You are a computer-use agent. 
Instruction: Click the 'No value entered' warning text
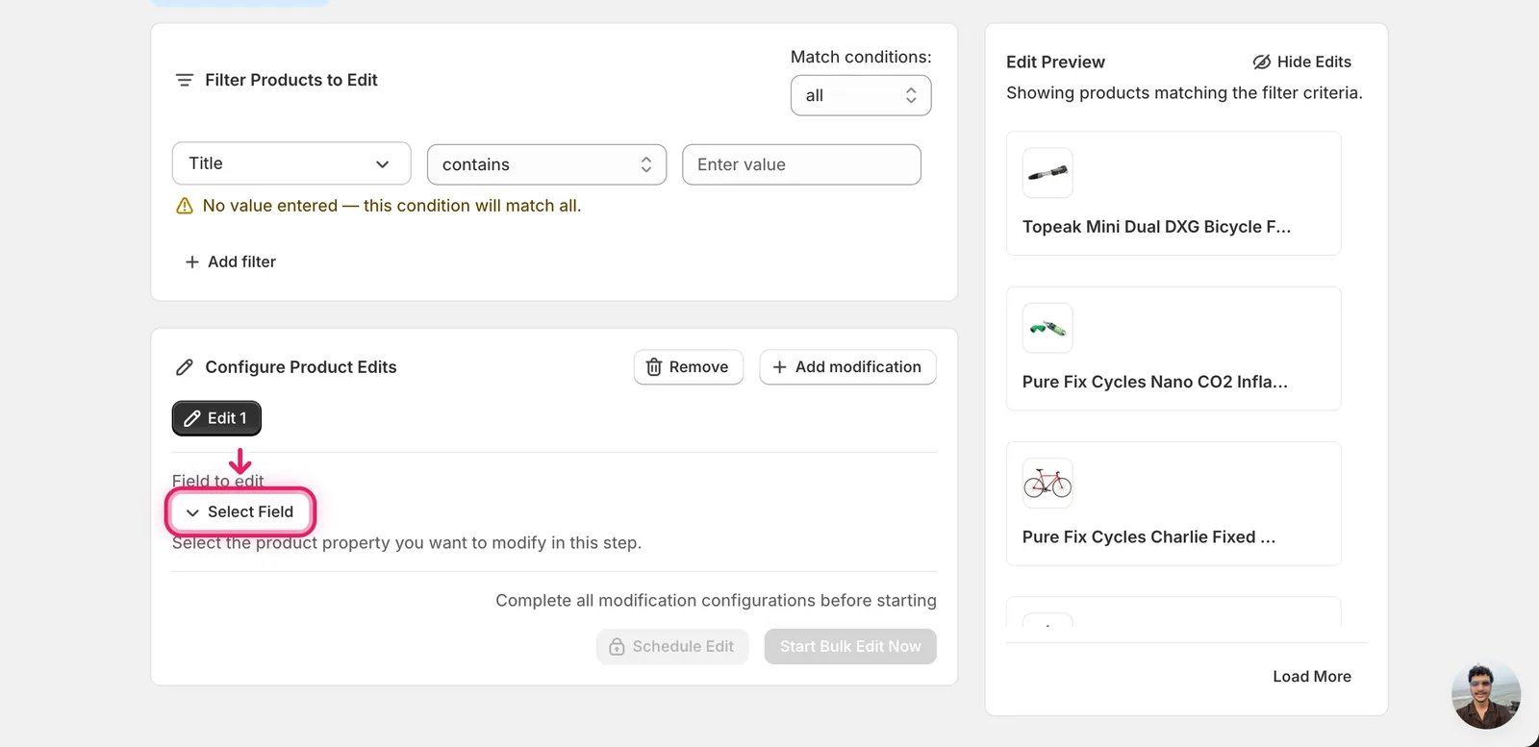tap(391, 206)
